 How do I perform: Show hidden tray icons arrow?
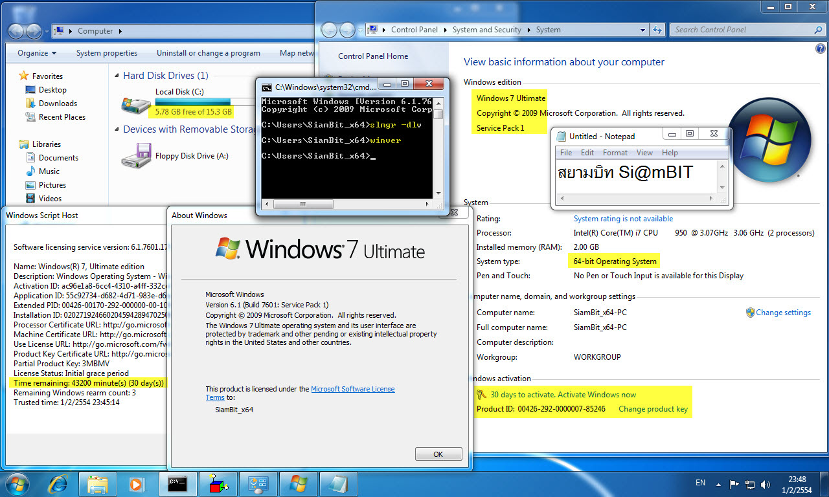[719, 484]
